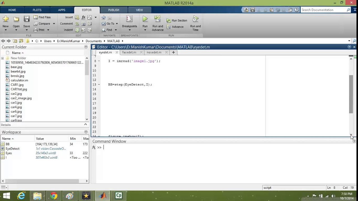The width and height of the screenshot is (358, 201).
Task: Add new editor tab with plus button
Action: pyautogui.click(x=173, y=52)
